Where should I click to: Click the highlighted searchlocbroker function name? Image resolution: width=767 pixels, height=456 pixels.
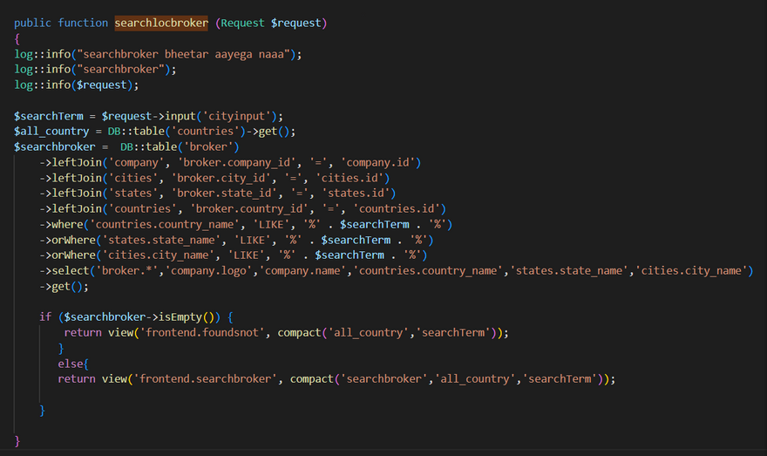pyautogui.click(x=161, y=23)
